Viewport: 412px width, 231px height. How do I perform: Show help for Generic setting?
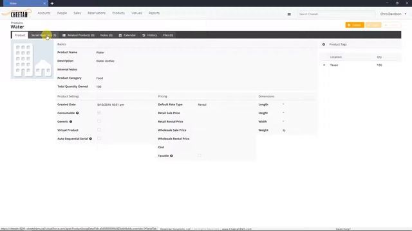pos(71,121)
